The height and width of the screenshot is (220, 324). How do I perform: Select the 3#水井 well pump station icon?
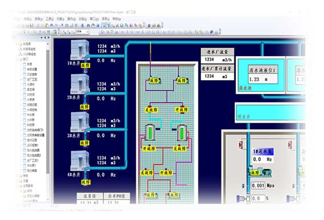(80, 122)
